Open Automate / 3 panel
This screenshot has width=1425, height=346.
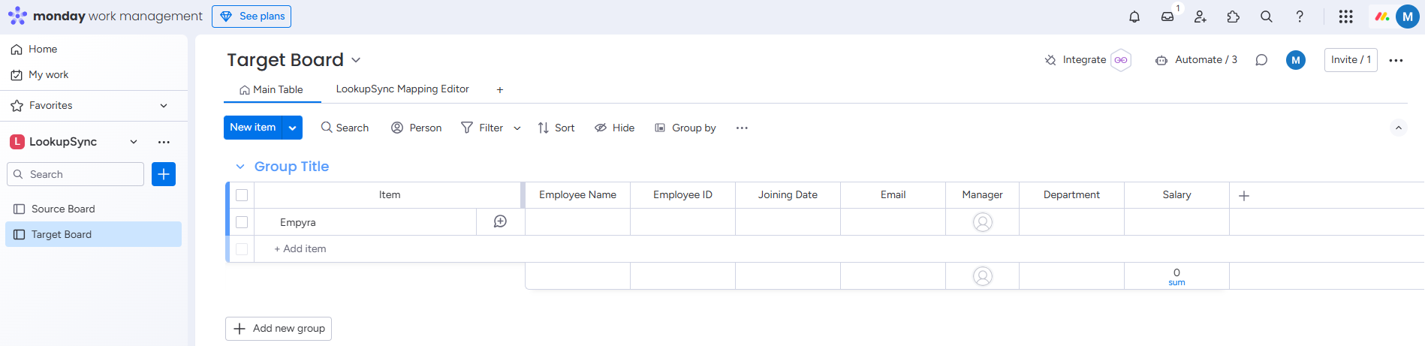click(1196, 60)
